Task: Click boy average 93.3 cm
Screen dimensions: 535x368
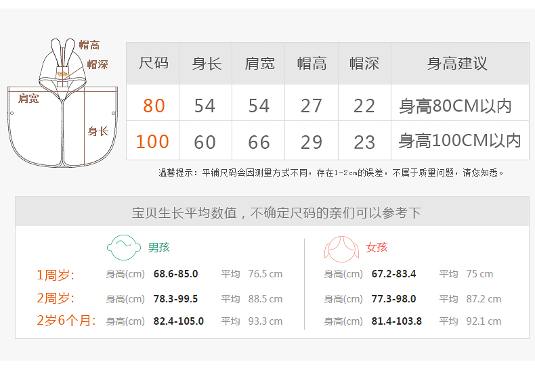Action: pos(265,321)
